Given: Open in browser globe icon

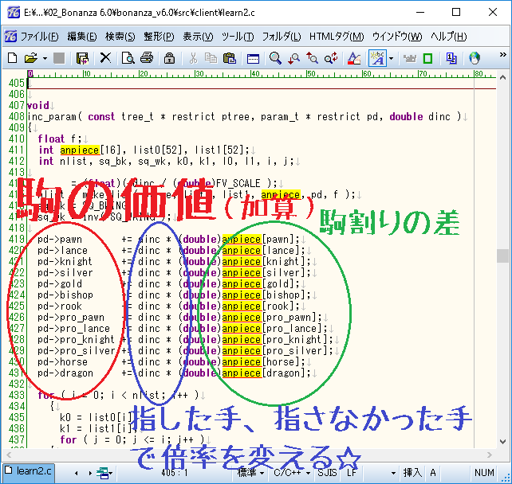Looking at the screenshot, I should [475, 59].
